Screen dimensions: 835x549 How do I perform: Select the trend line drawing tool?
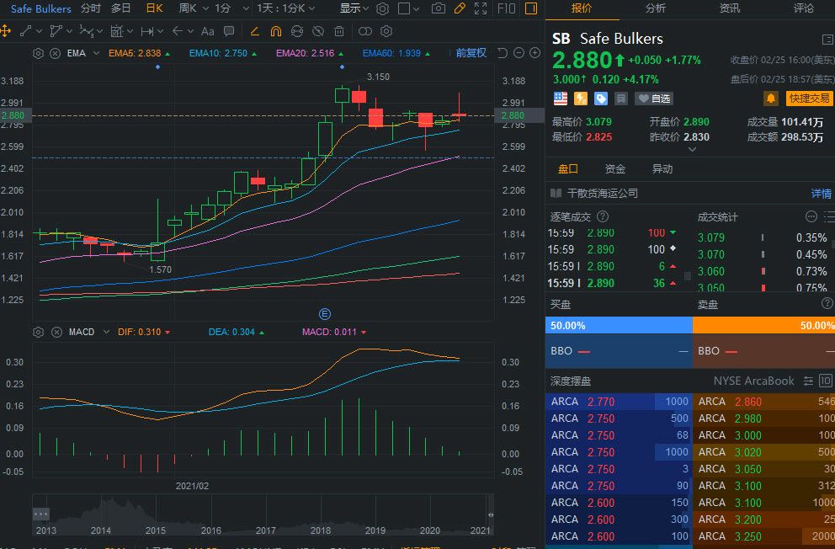(x=25, y=31)
